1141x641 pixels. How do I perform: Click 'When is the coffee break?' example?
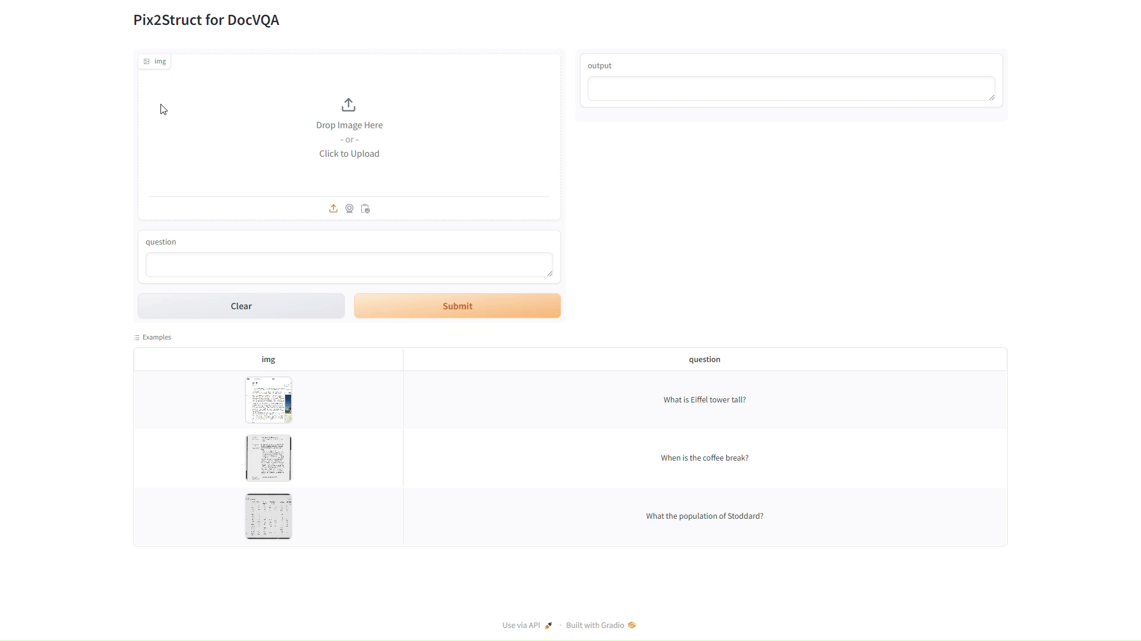point(705,458)
